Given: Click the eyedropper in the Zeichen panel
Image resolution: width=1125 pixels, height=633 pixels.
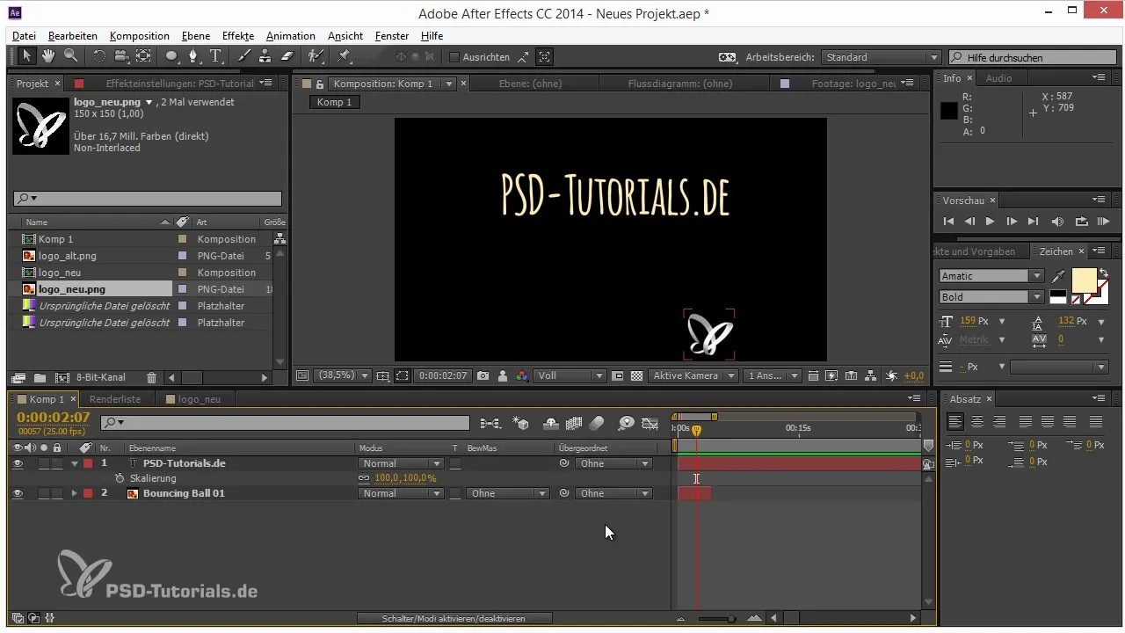Looking at the screenshot, I should coord(1057,276).
